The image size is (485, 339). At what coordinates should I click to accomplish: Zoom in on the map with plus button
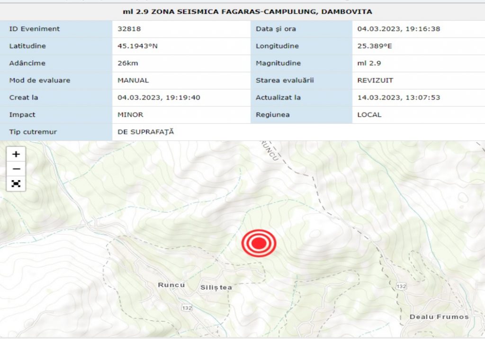coord(16,154)
